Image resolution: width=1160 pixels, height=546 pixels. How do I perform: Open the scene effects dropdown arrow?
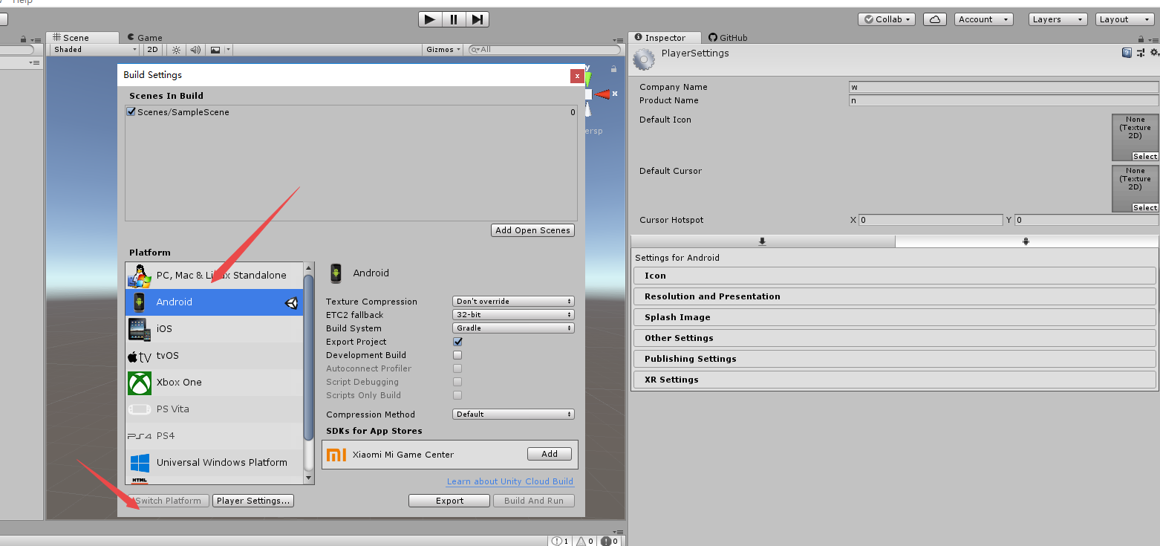tap(229, 50)
